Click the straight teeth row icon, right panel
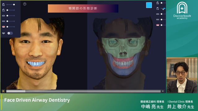 point(157,19)
